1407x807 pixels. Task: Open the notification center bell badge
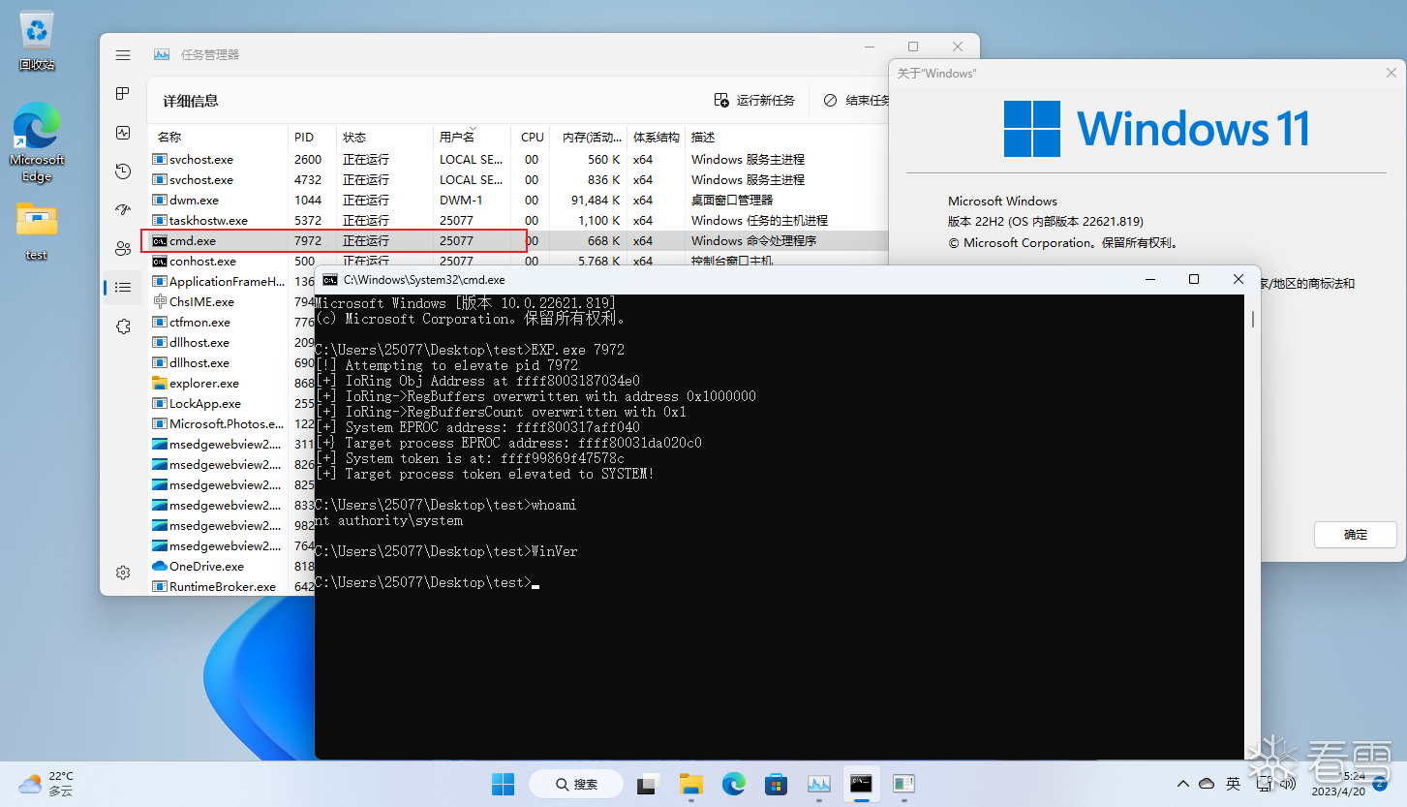coord(1379,784)
